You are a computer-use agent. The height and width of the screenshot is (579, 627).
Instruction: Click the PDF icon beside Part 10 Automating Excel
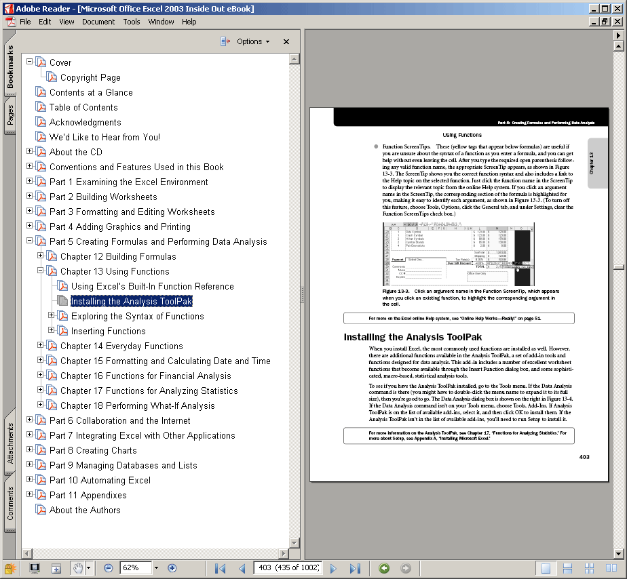41,480
